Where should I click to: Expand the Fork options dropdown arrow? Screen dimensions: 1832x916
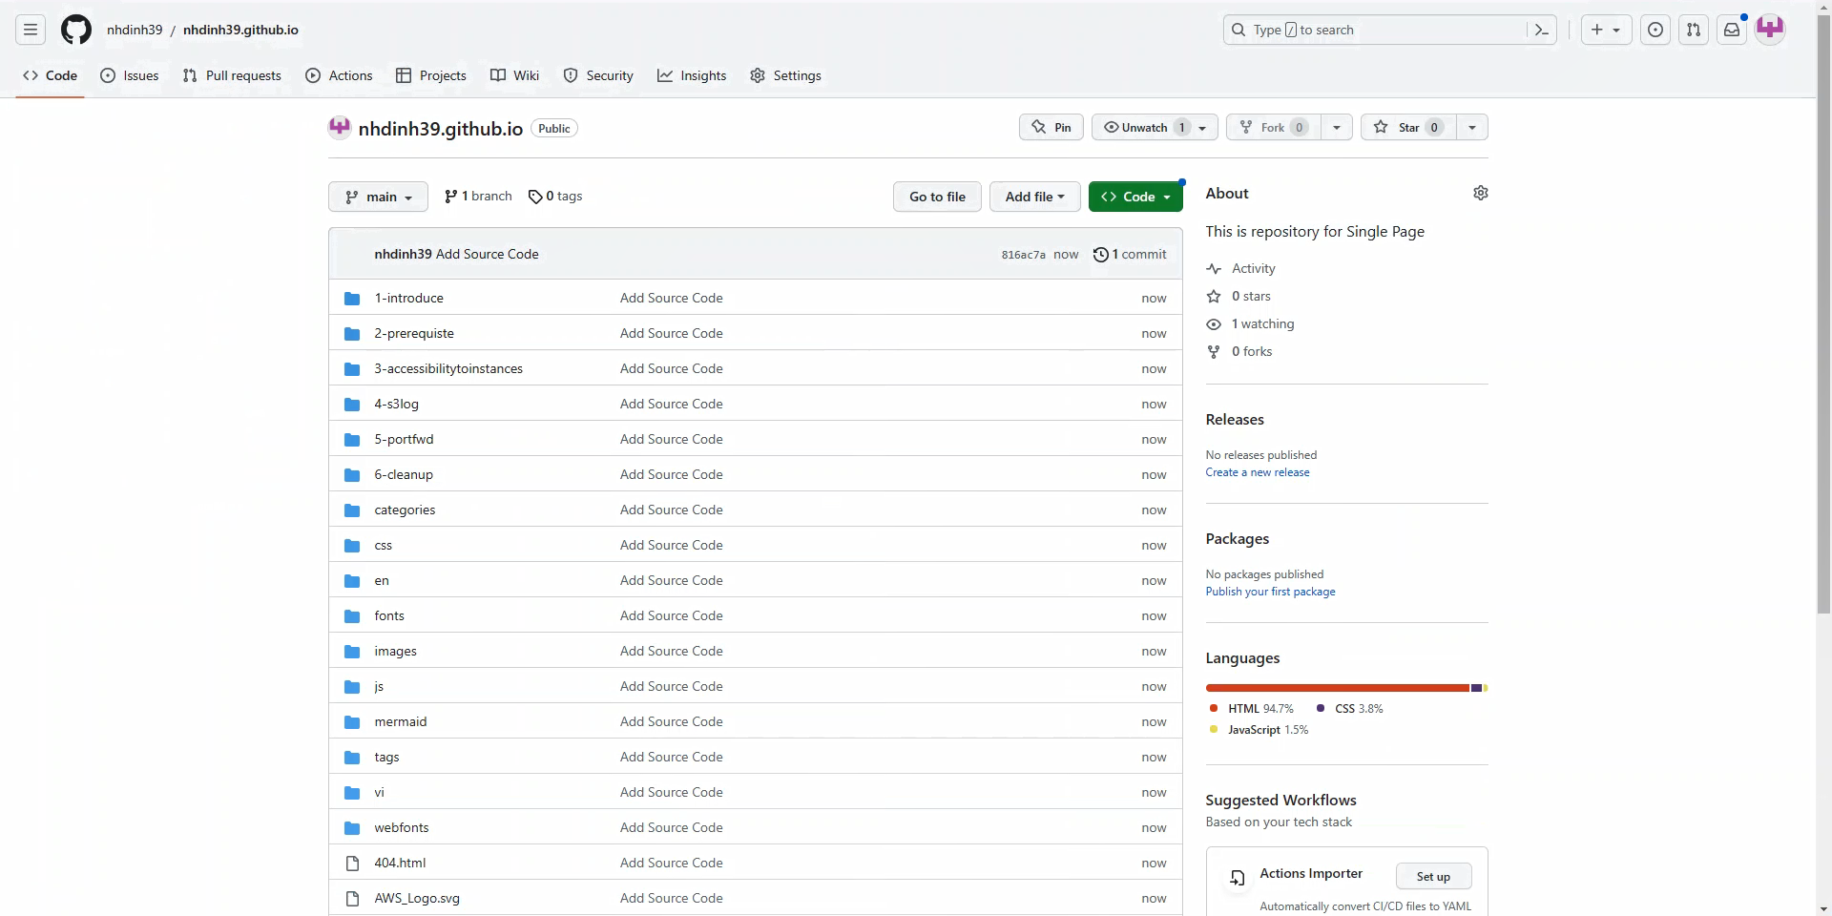click(1337, 127)
